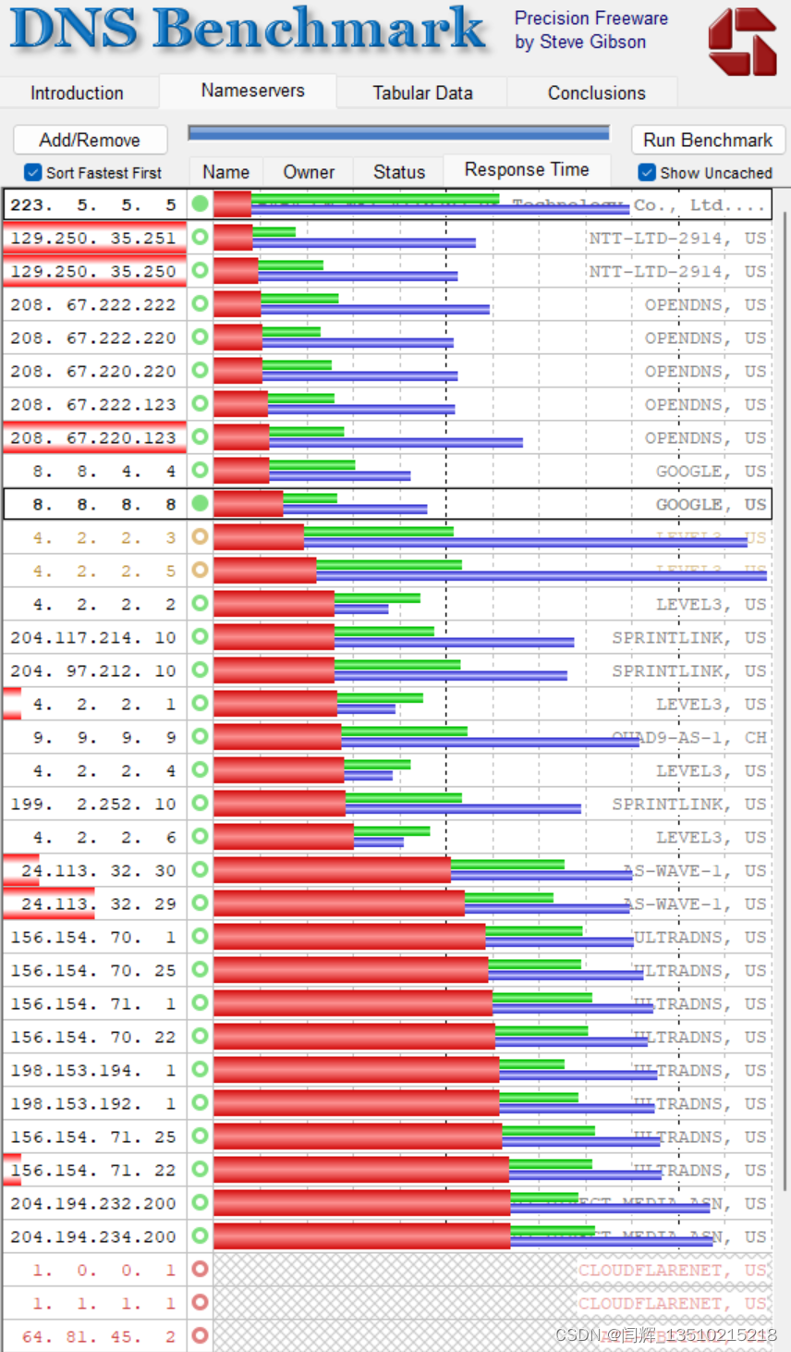Click status icon for 208.67.220.220

point(200,370)
